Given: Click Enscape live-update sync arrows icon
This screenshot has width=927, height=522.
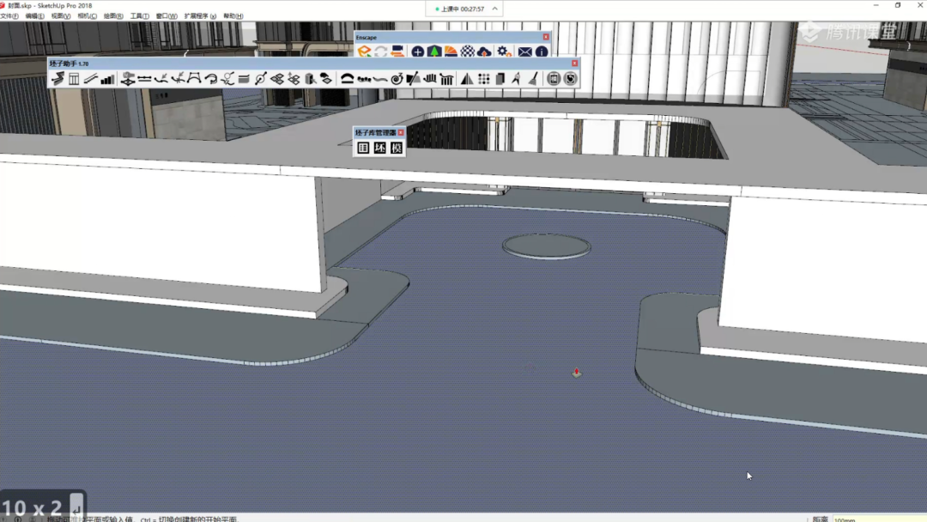Looking at the screenshot, I should 381,52.
